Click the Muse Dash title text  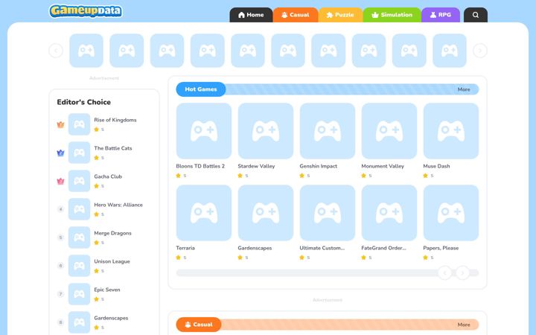click(436, 166)
